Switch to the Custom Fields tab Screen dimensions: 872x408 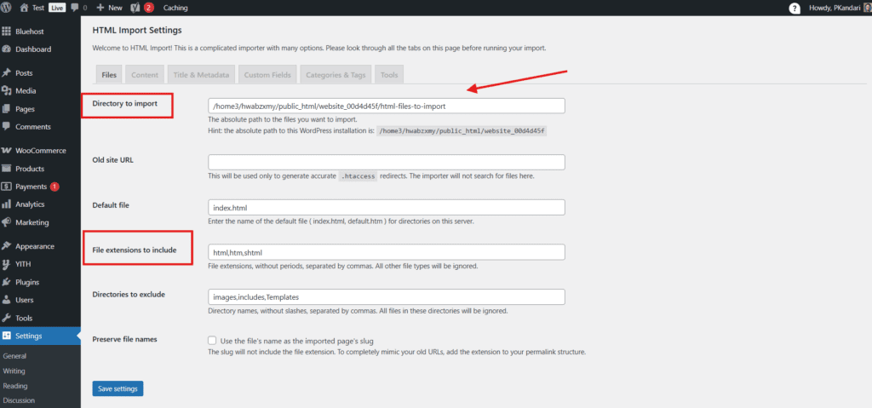pyautogui.click(x=267, y=75)
